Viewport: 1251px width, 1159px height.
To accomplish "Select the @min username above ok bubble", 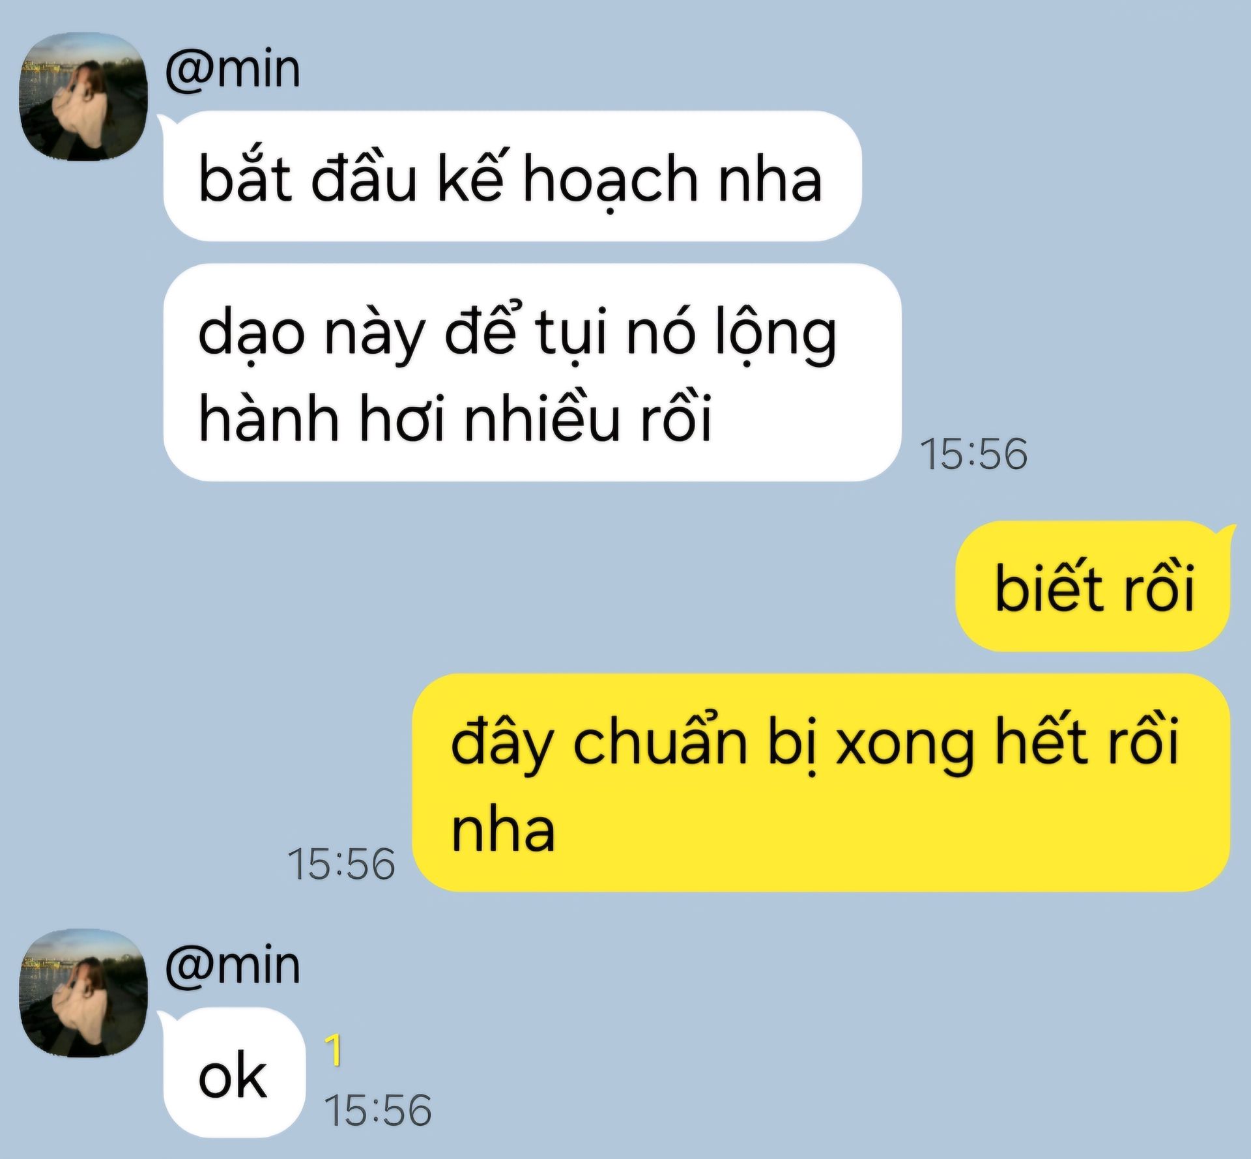I will pos(233,966).
